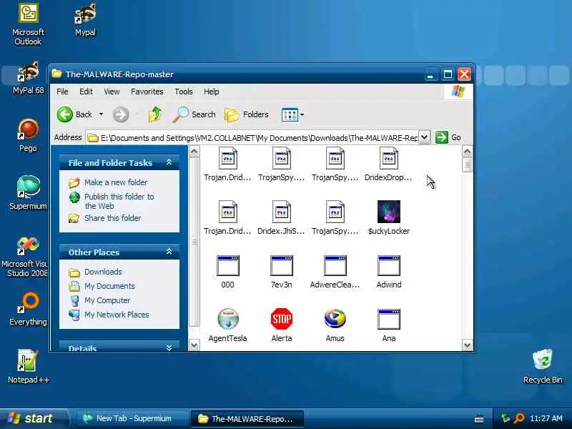
Task: Open MyPal 68 desktop shortcut
Action: point(28,78)
